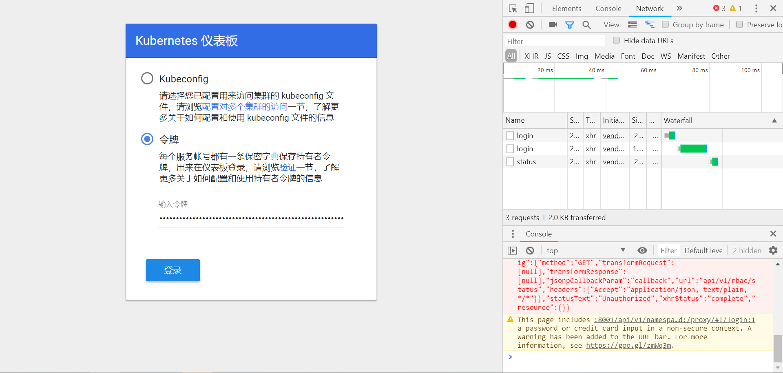783x373 pixels.
Task: Enable Preserve log checkbox
Action: pos(739,24)
